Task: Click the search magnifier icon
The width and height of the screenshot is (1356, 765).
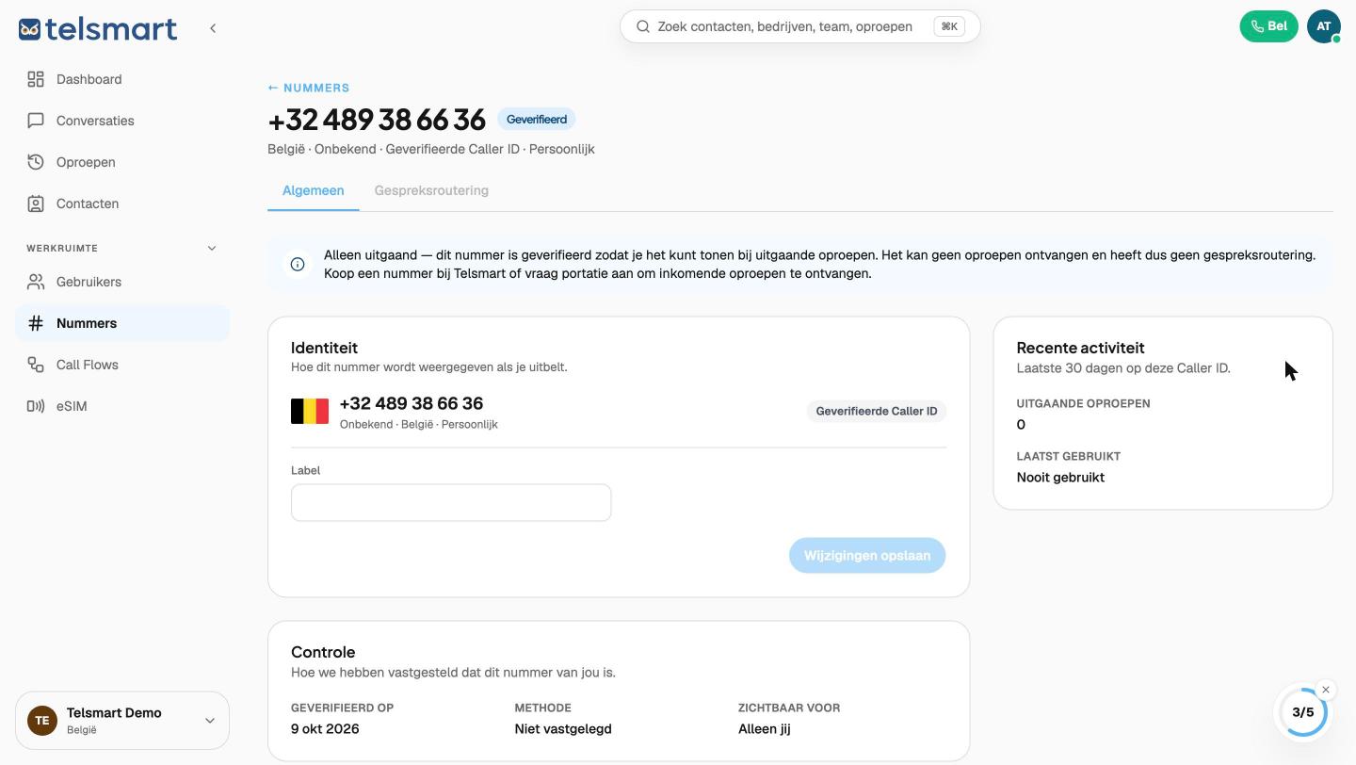Action: click(643, 26)
